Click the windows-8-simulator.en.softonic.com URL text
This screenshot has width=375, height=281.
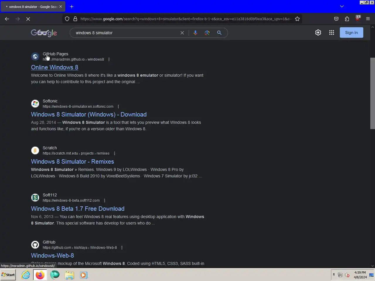point(78,107)
